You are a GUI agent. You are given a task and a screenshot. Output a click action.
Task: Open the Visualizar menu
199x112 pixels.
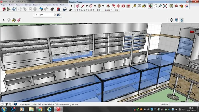point(19,5)
